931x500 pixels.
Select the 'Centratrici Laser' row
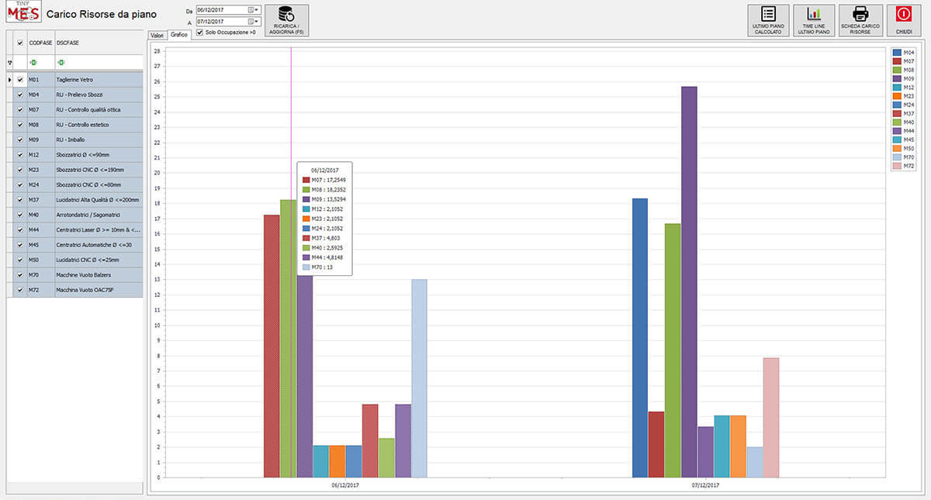pyautogui.click(x=74, y=230)
